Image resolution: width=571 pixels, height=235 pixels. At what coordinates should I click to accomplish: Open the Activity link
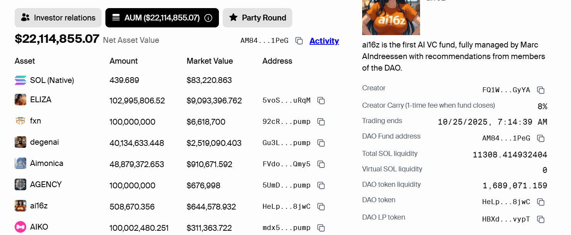(324, 41)
